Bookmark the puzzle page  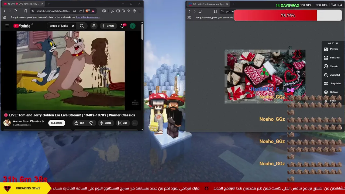(x=215, y=11)
